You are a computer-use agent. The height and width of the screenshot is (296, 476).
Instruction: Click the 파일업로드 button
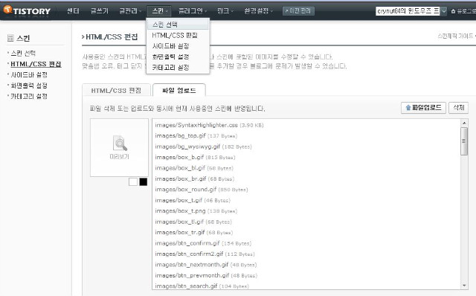(x=423, y=108)
